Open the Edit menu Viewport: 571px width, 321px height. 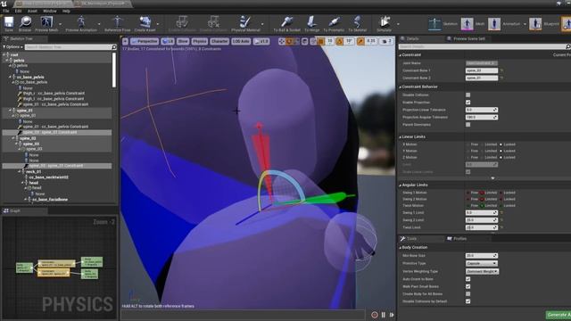[x=18, y=11]
